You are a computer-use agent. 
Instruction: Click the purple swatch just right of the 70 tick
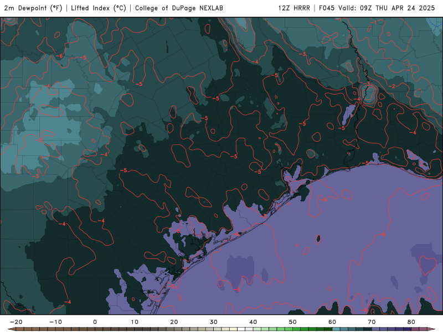[x=376, y=329]
